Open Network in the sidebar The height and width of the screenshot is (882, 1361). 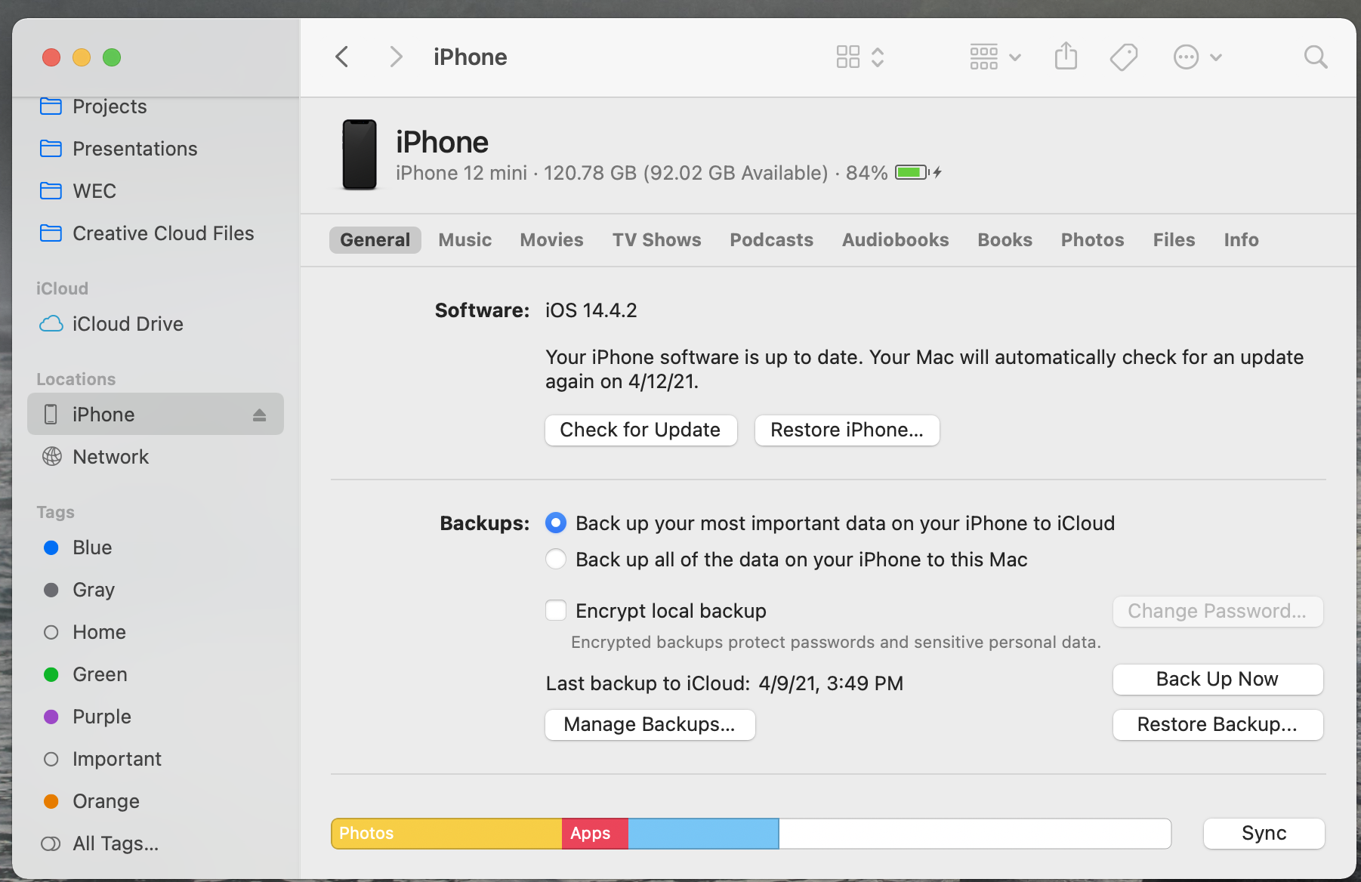click(x=156, y=457)
